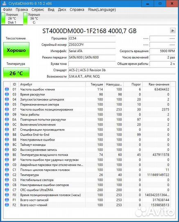
Task: Click status icon of row BF ударных нагрузках
Action: [7, 160]
